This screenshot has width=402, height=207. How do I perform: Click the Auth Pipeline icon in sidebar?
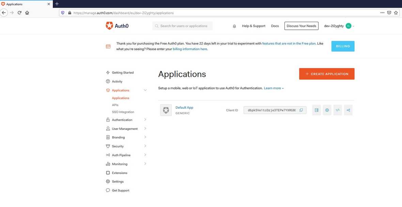pyautogui.click(x=108, y=155)
